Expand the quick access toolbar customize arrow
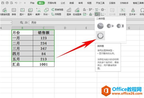Viewport: 144px width, 98px height. click(25, 3)
